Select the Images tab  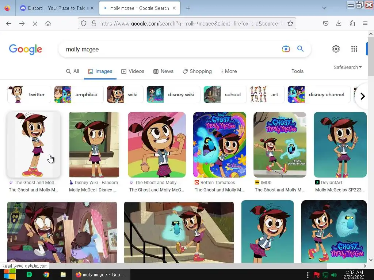(100, 71)
